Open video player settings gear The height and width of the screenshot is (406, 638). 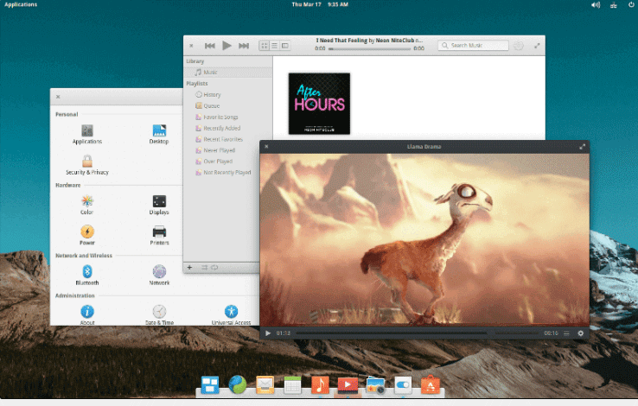[x=581, y=333]
